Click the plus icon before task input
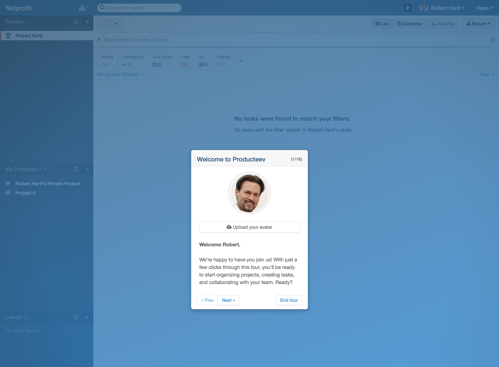 tap(99, 40)
